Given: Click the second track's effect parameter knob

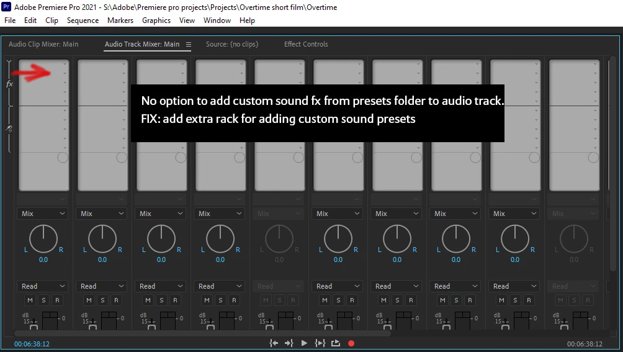Looking at the screenshot, I should [122, 157].
